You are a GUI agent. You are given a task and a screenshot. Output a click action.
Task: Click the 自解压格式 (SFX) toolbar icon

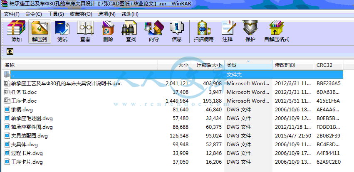pyautogui.click(x=277, y=28)
